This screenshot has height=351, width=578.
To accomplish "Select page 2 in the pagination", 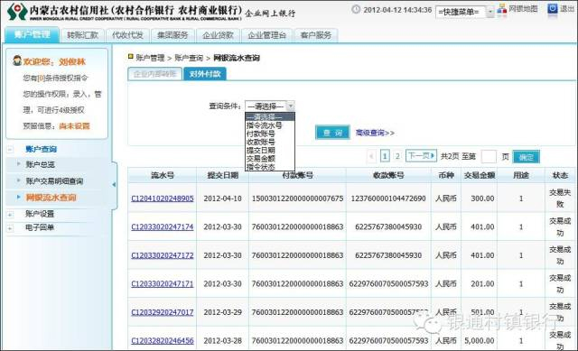I will 397,156.
